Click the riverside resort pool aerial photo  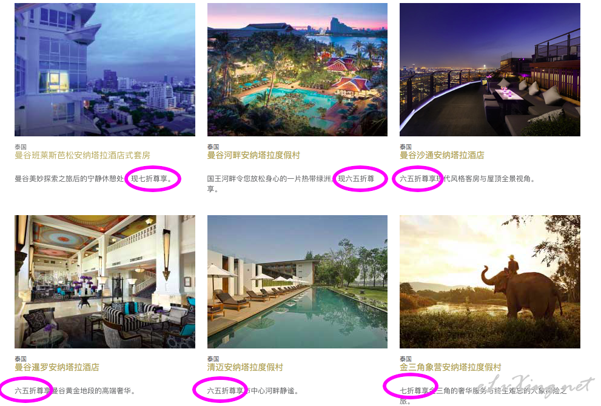click(x=297, y=70)
